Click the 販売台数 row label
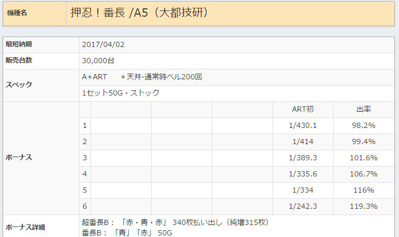Image resolution: width=399 pixels, height=237 pixels. tap(19, 61)
